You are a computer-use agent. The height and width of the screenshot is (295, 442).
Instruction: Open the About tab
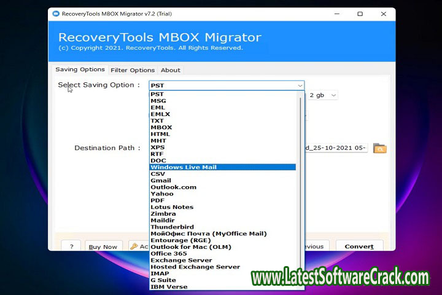tap(171, 70)
